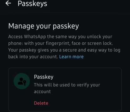The image size is (130, 112).
Task: Select the passkey card container
Action: click(x=65, y=90)
